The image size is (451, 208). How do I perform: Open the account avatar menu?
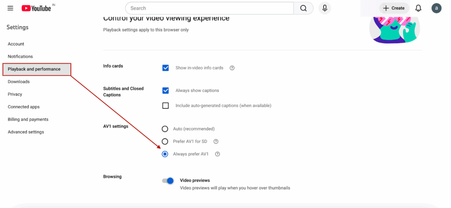point(436,8)
